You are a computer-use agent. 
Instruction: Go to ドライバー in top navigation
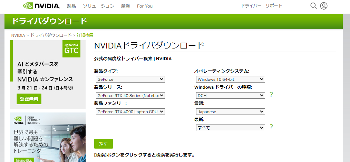pos(251,6)
